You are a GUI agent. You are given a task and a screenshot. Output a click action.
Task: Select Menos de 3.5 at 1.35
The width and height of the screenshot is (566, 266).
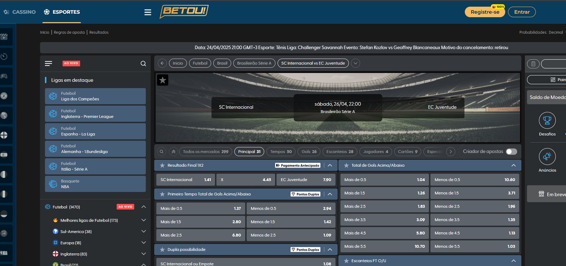coord(475,220)
